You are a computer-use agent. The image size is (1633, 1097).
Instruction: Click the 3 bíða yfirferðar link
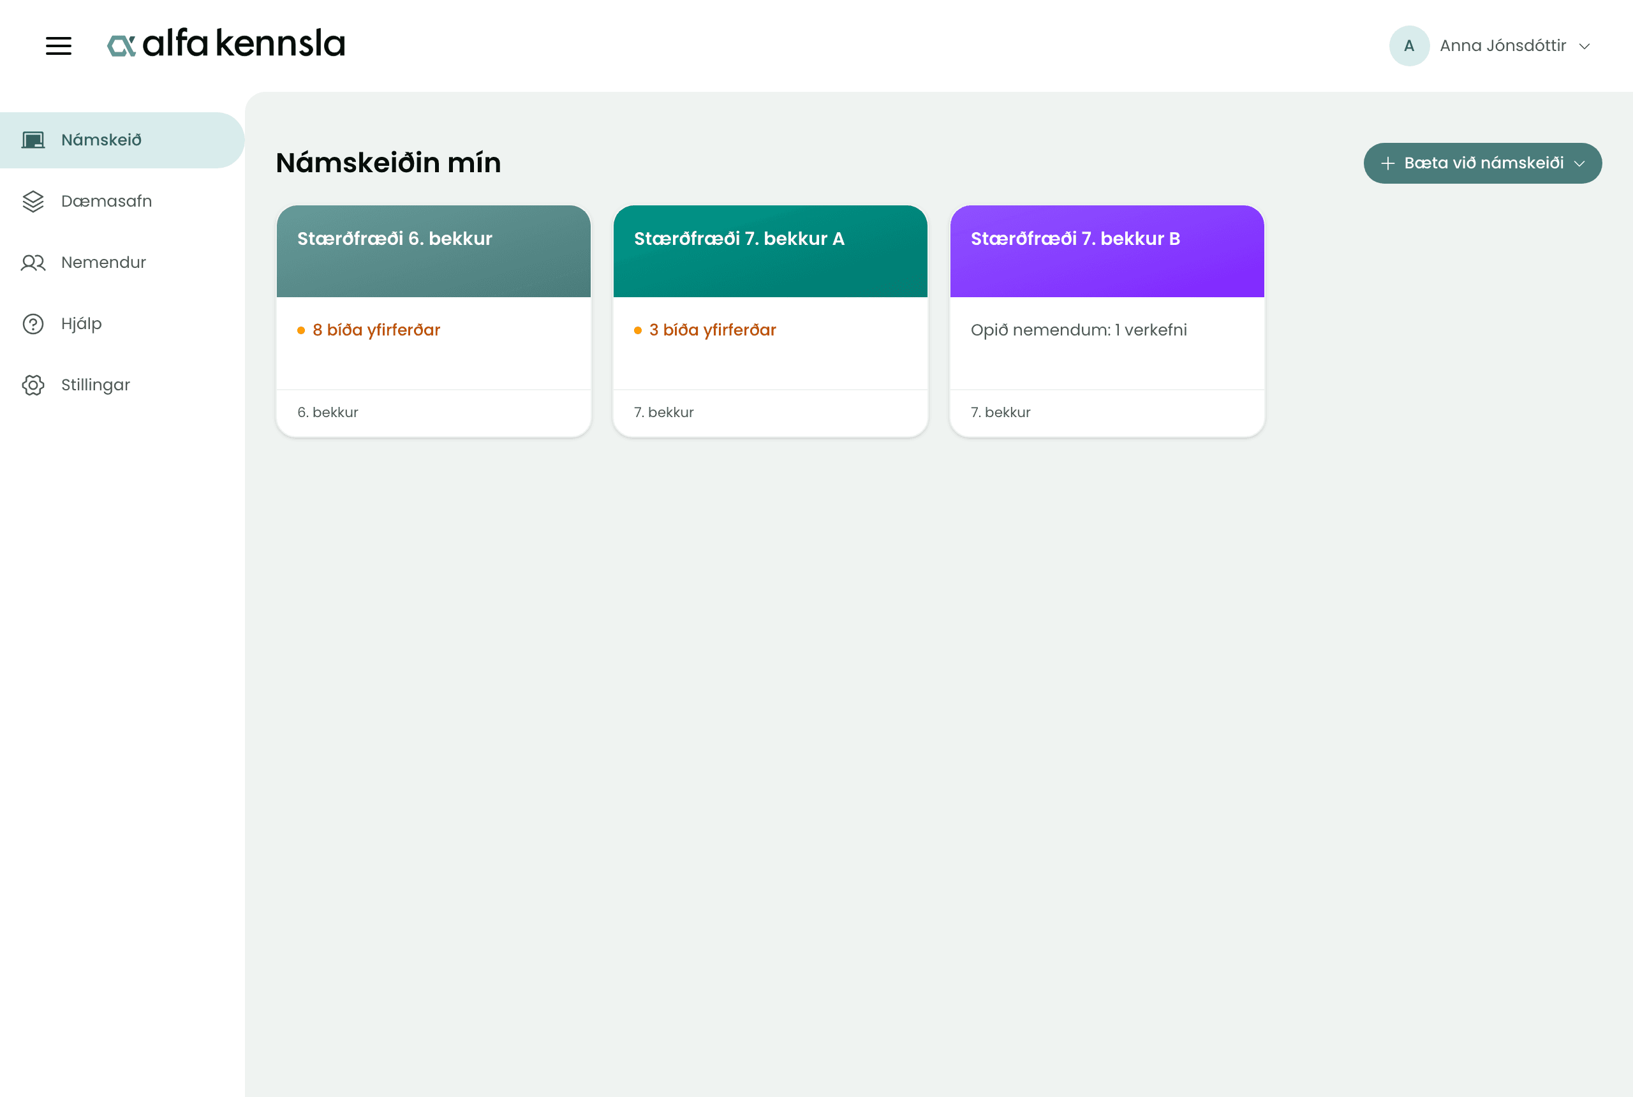713,330
